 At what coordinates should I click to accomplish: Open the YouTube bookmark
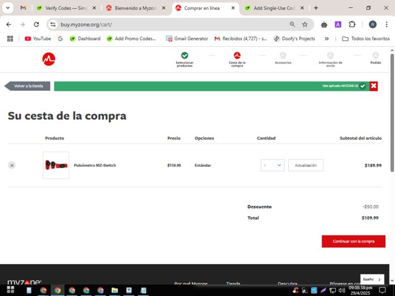tap(38, 38)
